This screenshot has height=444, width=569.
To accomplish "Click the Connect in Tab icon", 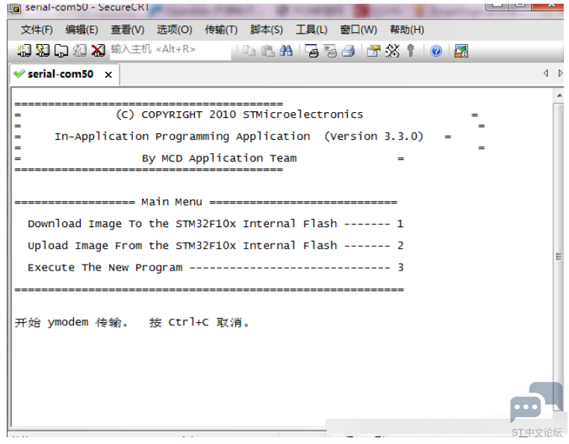I will (x=61, y=51).
